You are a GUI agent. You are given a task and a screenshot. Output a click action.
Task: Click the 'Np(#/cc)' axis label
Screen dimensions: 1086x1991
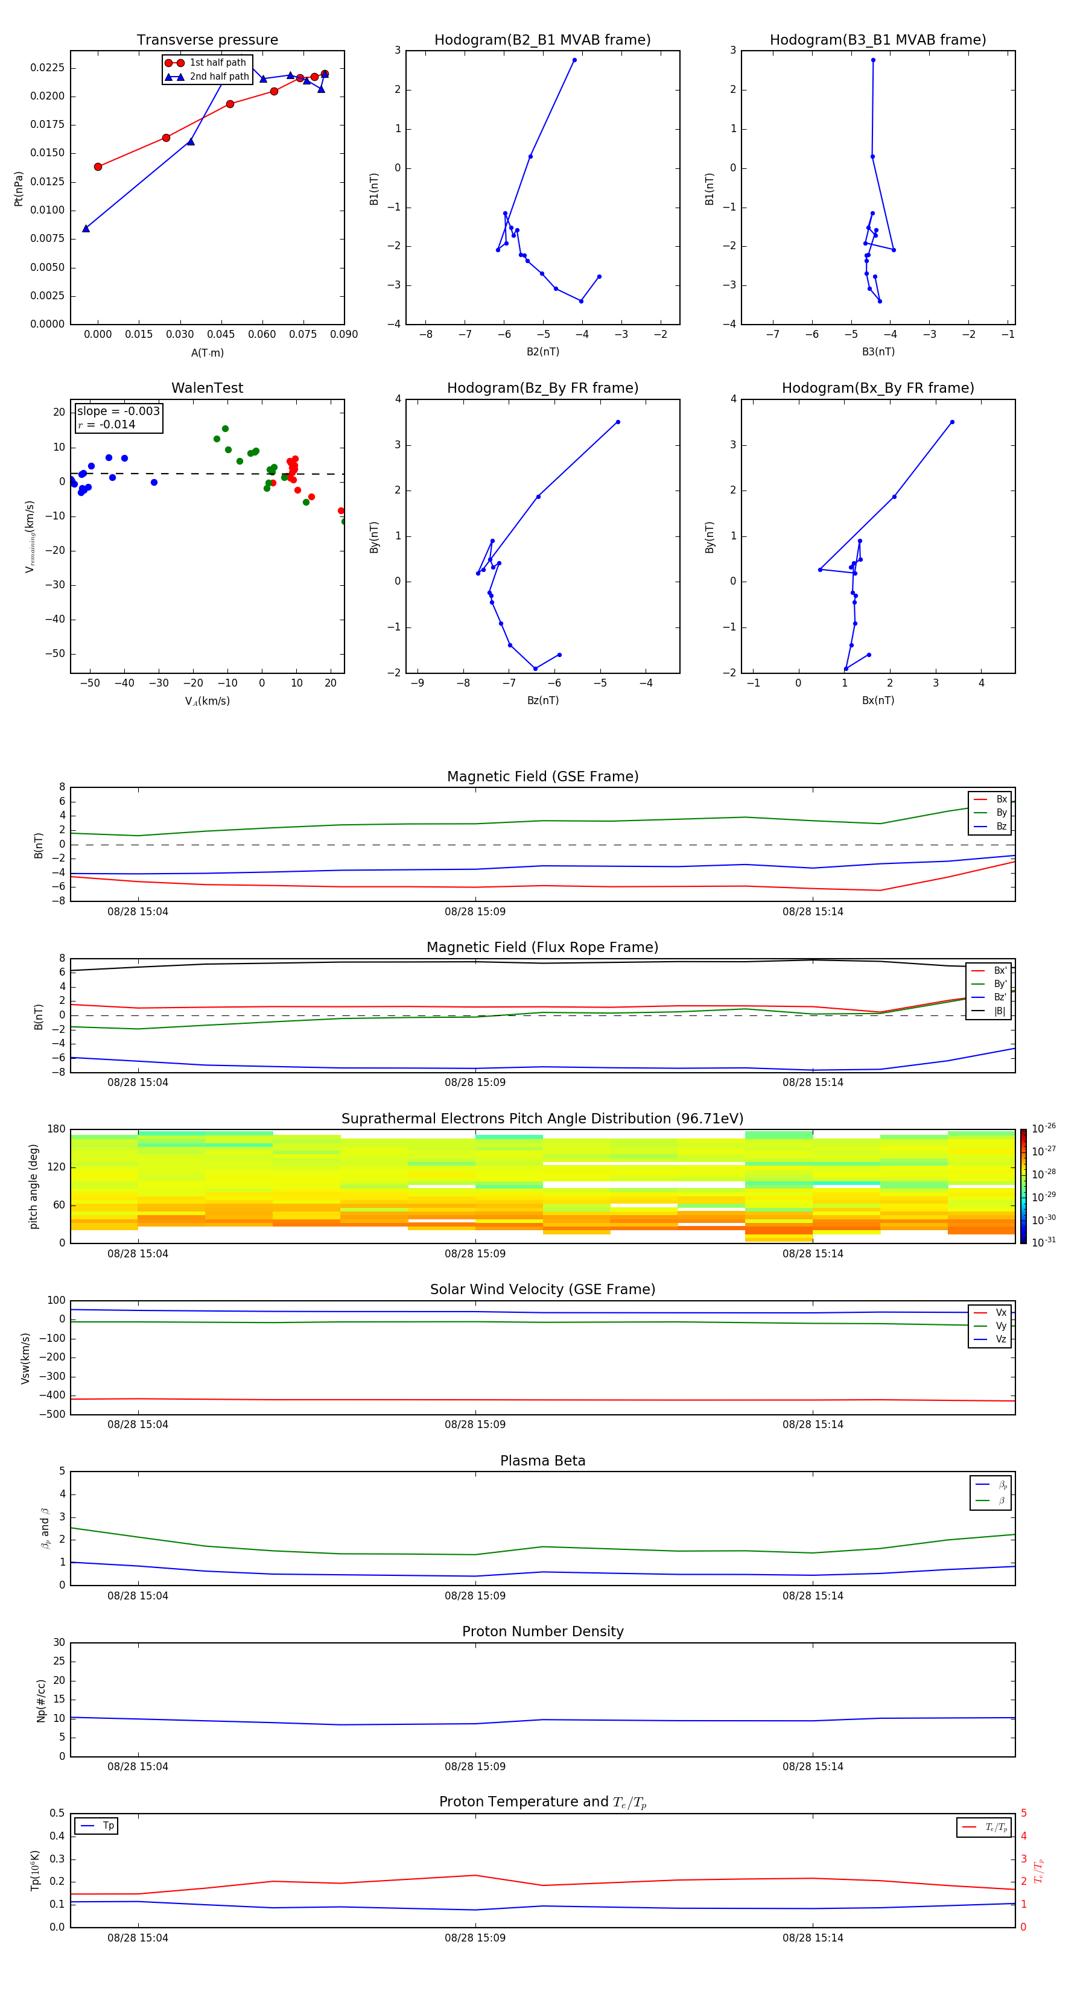pyautogui.click(x=41, y=1700)
